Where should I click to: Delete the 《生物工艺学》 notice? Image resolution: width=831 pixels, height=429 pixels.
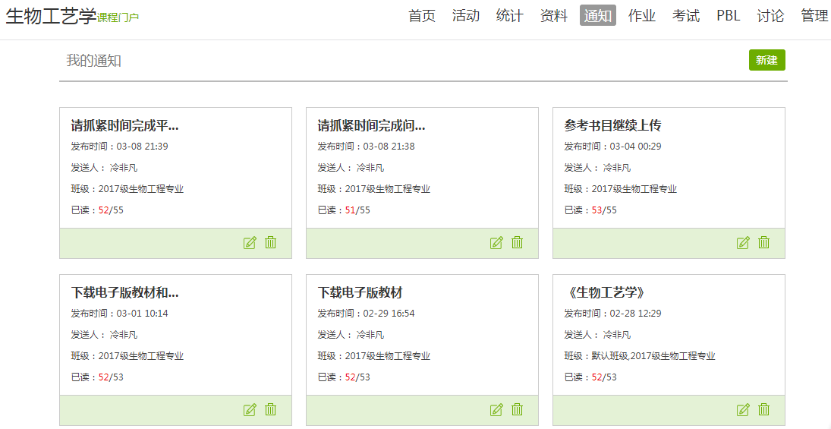(x=764, y=410)
